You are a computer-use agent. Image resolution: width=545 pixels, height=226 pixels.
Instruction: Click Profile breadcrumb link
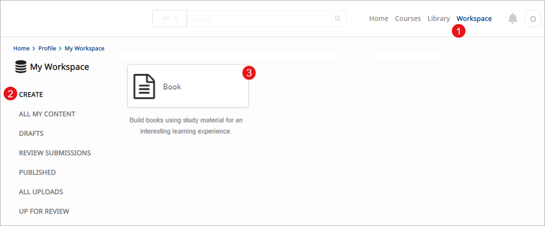47,48
